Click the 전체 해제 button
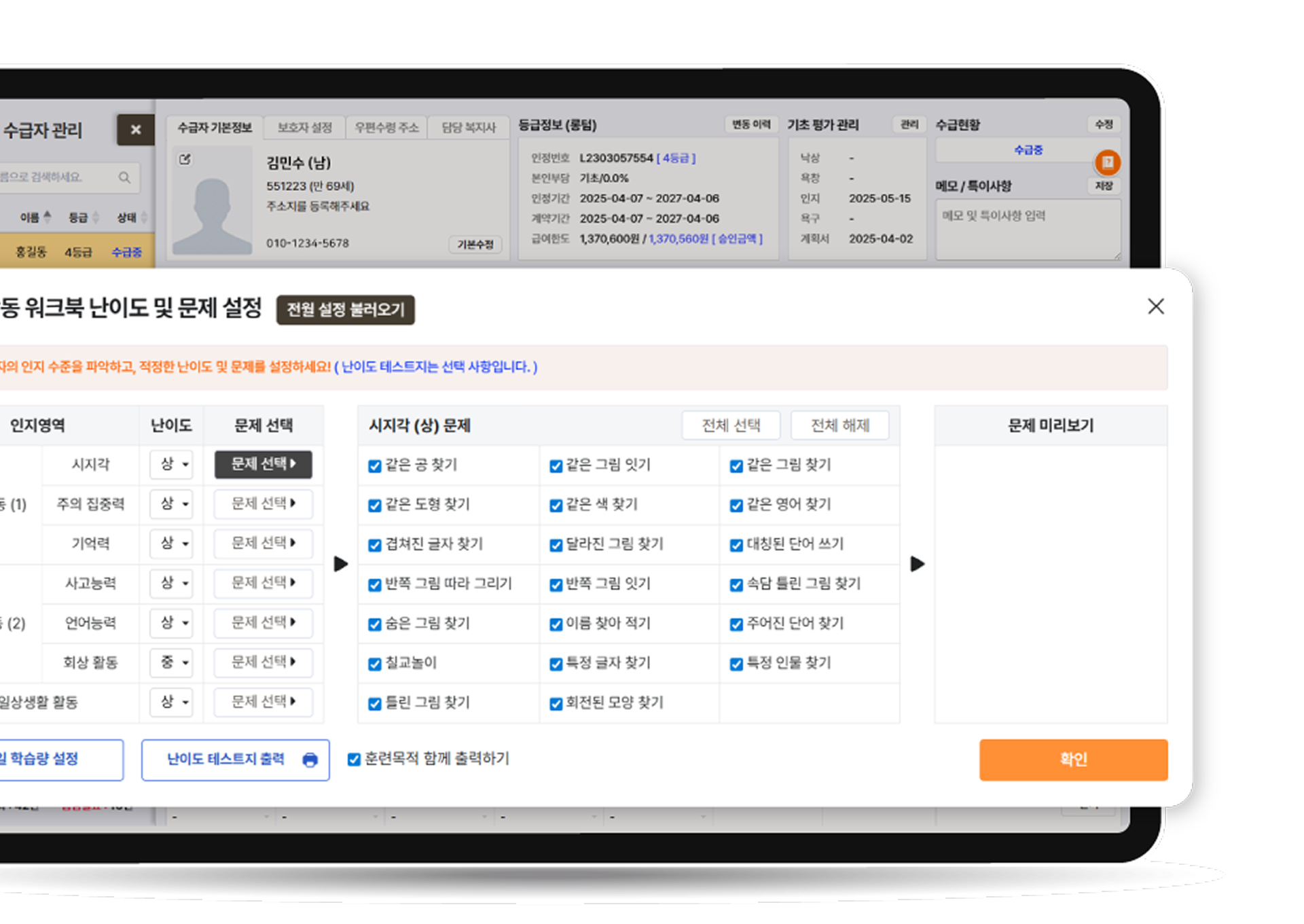1304x924 pixels. [x=839, y=425]
